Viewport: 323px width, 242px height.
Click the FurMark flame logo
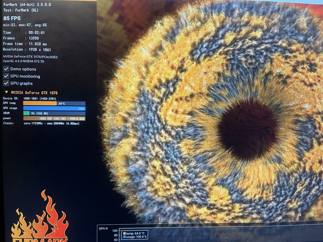tap(40, 216)
